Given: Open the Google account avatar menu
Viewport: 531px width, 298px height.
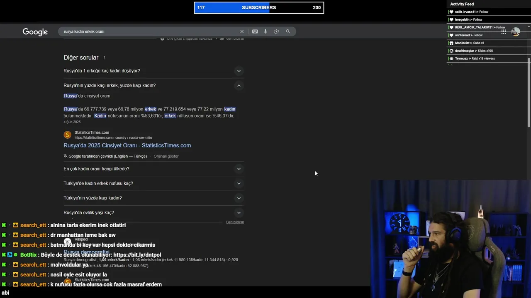Looking at the screenshot, I should coord(516,32).
